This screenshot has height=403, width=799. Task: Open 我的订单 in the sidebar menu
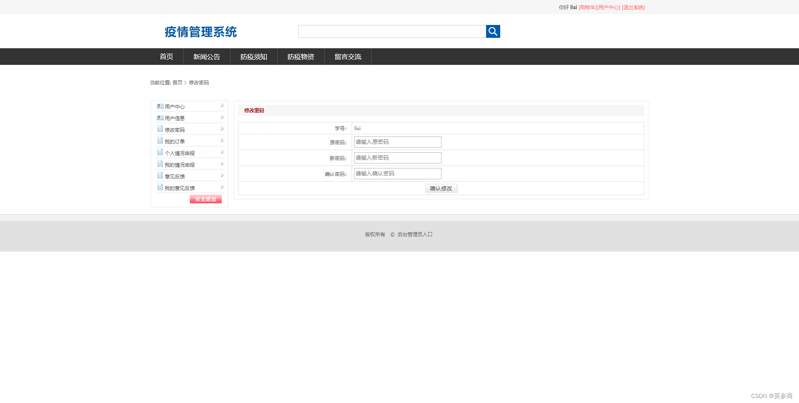pos(175,142)
